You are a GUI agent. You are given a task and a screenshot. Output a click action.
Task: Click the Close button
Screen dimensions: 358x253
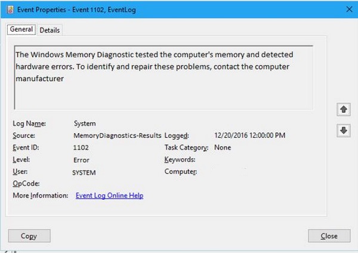(x=329, y=236)
